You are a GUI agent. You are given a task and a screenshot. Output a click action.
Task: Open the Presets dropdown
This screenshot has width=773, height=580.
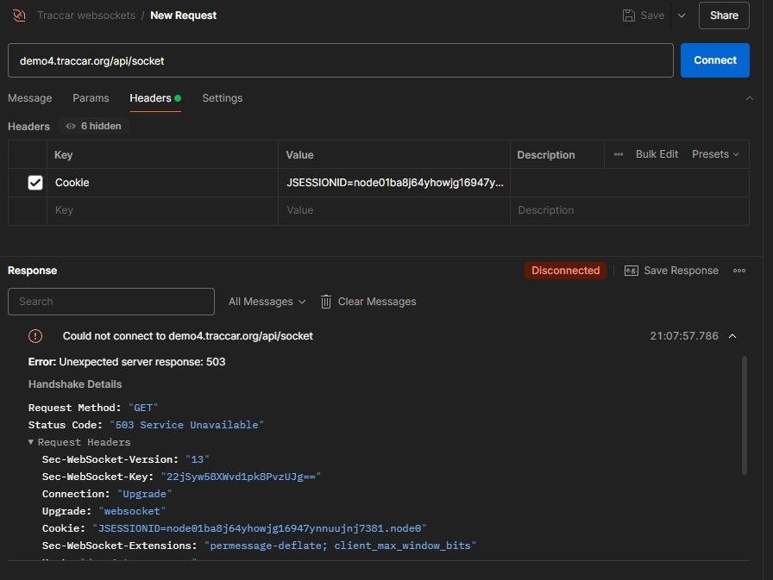point(715,154)
